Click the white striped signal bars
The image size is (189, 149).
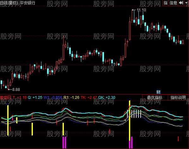tap(134, 114)
